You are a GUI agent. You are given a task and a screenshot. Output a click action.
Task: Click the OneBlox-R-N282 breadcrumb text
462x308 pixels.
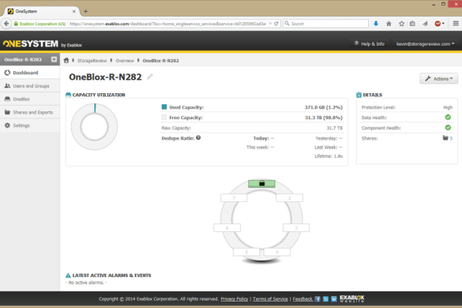(160, 61)
